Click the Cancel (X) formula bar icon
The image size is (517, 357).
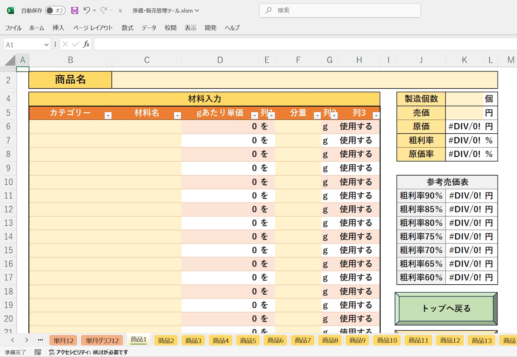pos(65,44)
